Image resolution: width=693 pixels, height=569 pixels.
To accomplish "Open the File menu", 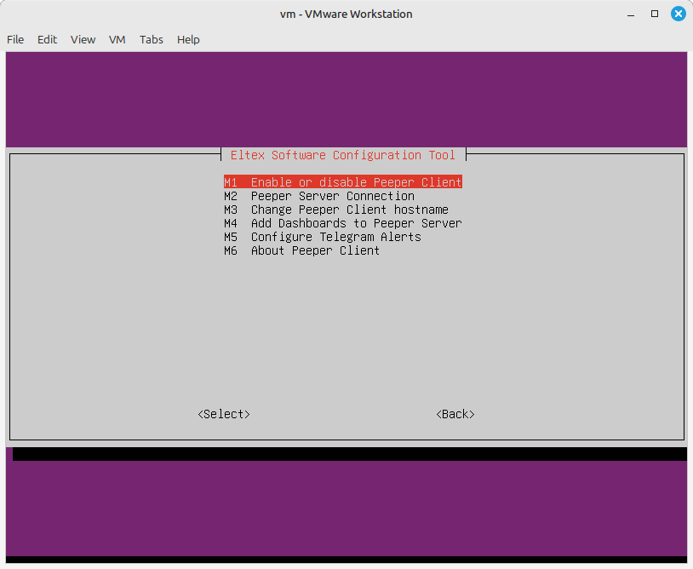I will click(x=15, y=40).
